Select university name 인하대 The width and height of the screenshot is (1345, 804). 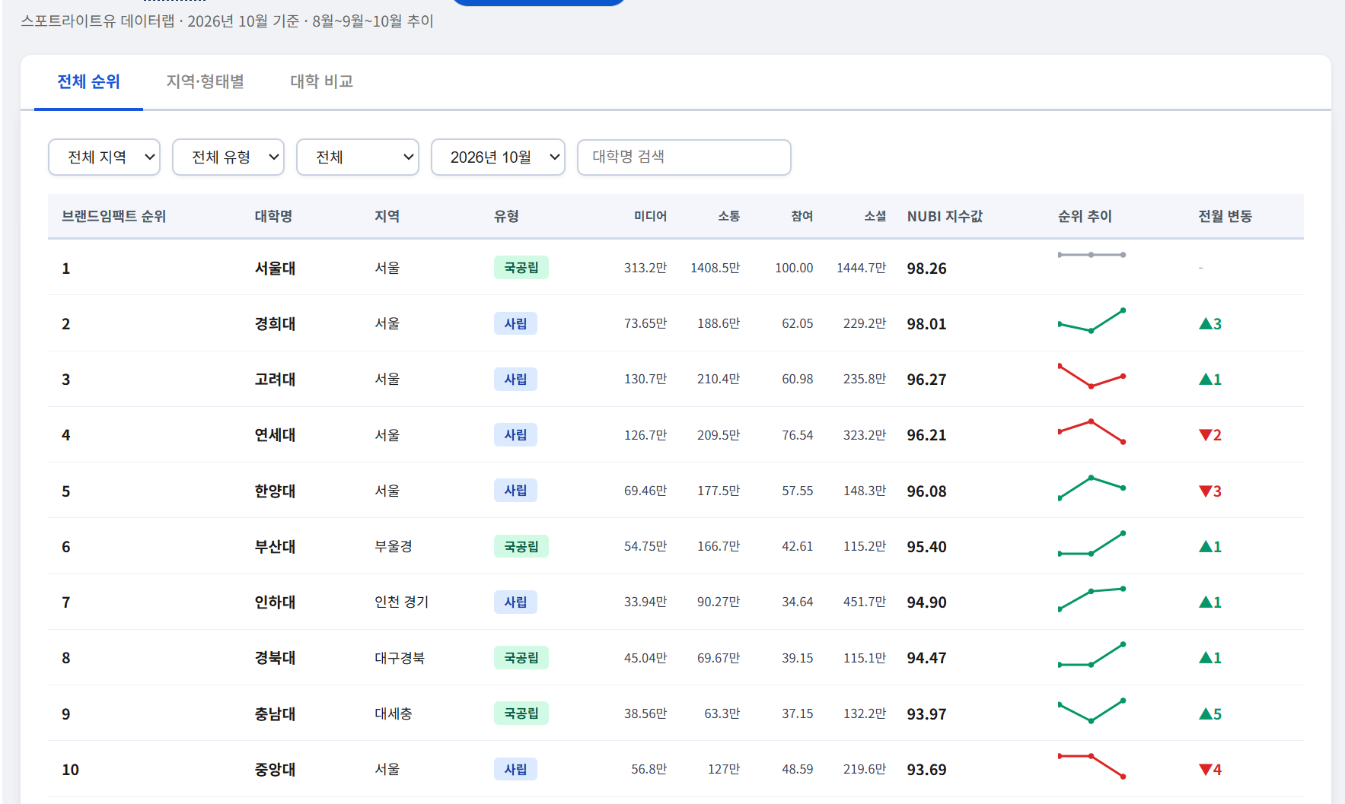tap(275, 602)
